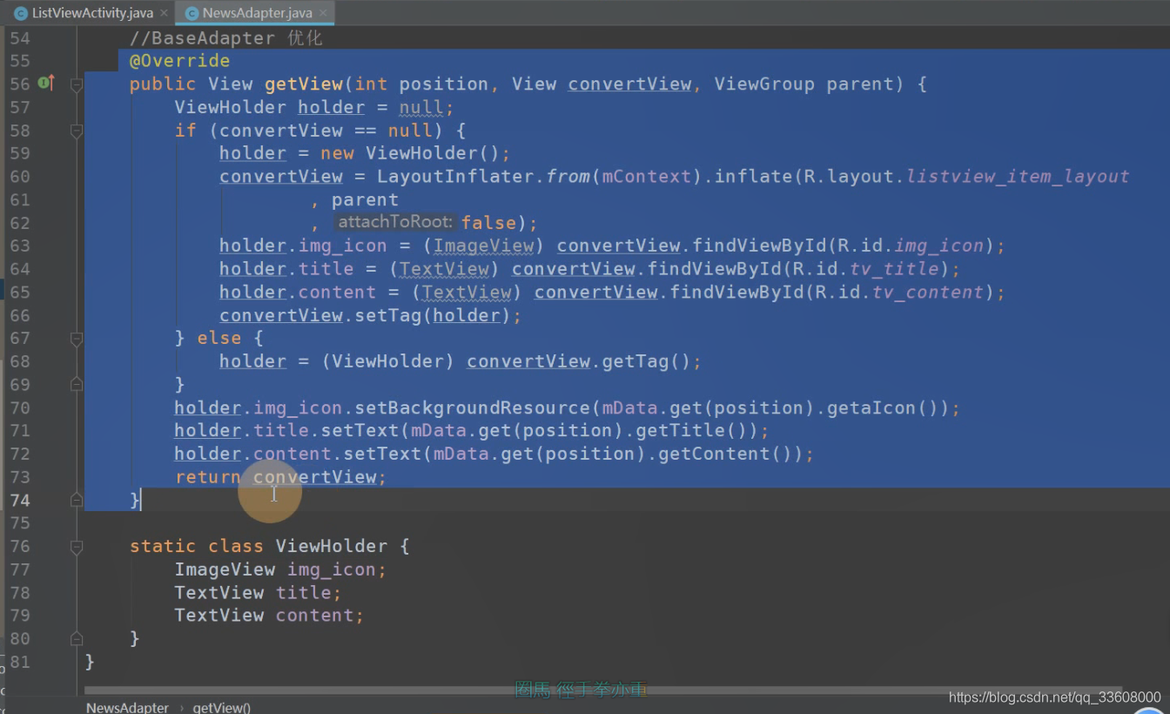Click 'ImageView img_icon;' field on line 77
This screenshot has height=714, width=1170.
[x=280, y=569]
